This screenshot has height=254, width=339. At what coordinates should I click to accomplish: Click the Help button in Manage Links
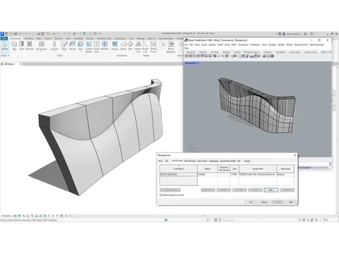[291, 202]
